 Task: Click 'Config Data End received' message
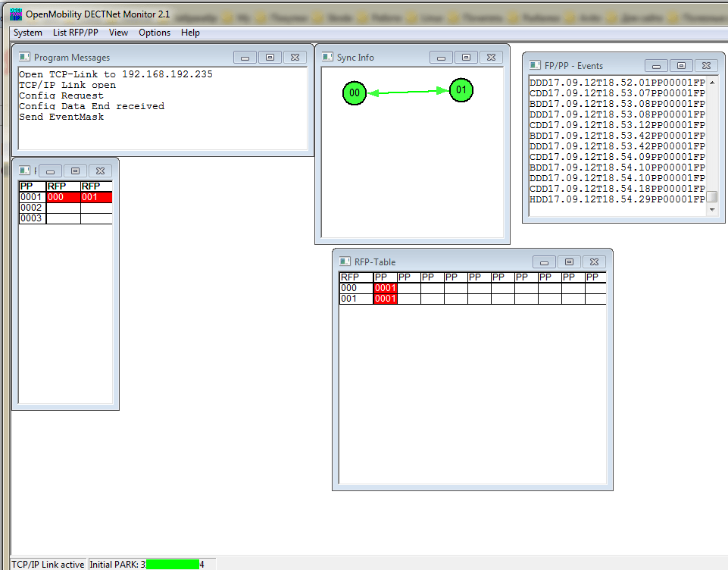[x=92, y=106]
